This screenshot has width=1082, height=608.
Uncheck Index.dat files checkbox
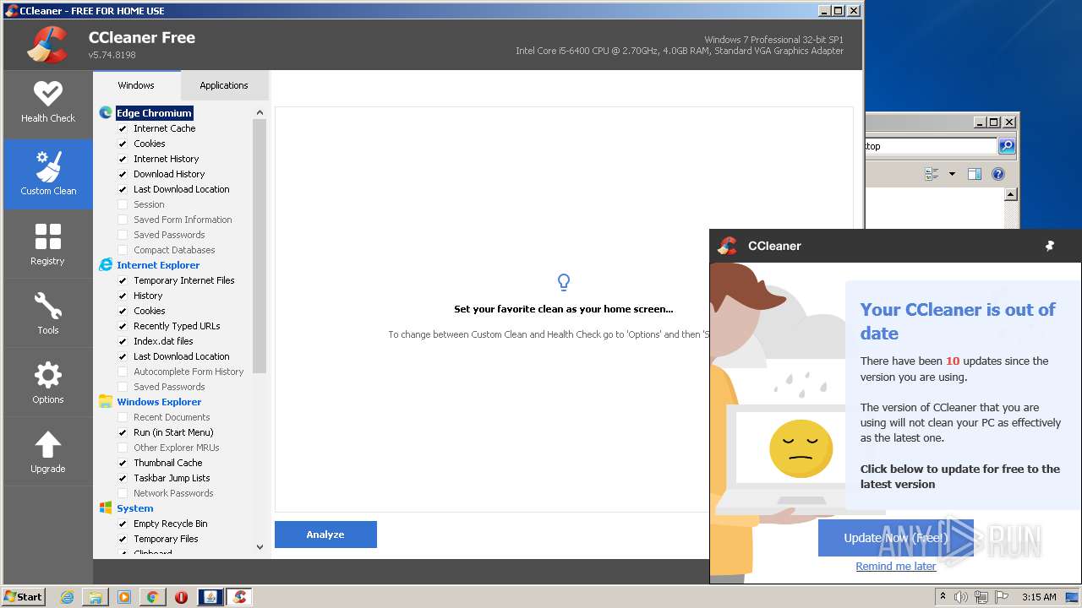(123, 341)
